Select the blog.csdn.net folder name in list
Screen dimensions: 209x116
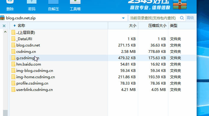tap(28, 45)
